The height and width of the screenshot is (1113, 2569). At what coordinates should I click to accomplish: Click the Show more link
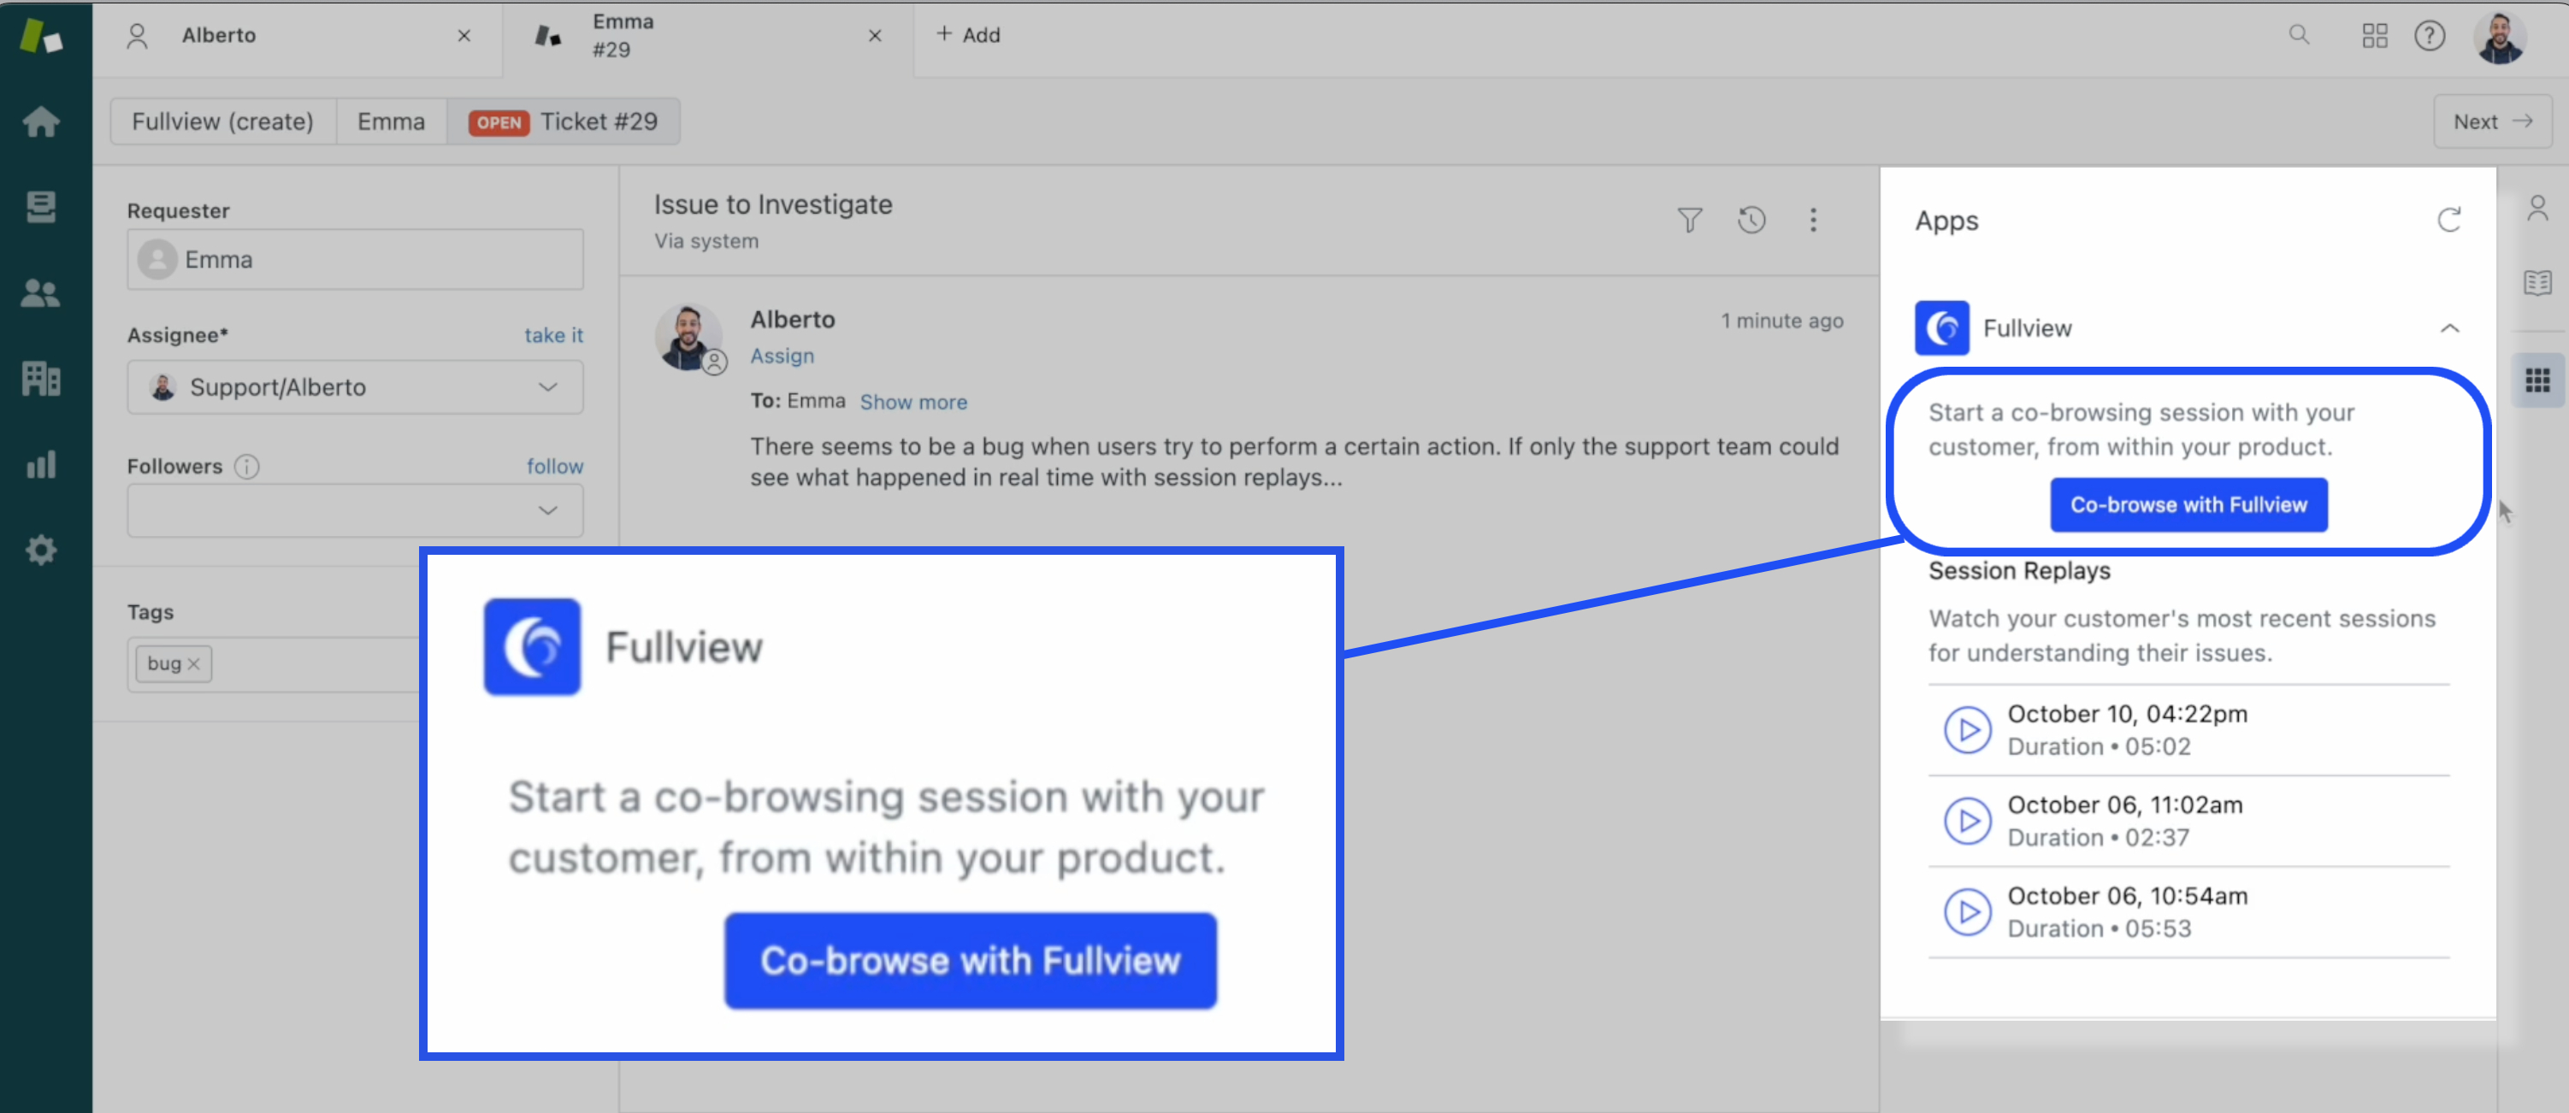912,402
